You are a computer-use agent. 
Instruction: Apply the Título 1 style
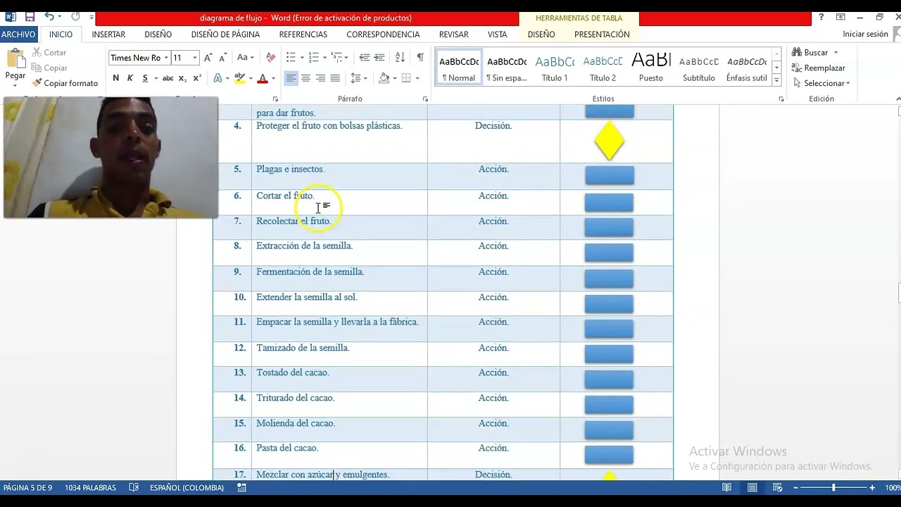pyautogui.click(x=555, y=68)
